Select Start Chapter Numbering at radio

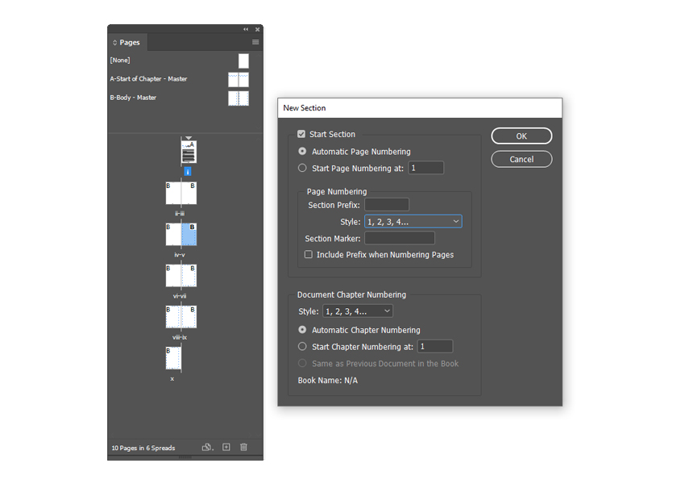(x=302, y=346)
